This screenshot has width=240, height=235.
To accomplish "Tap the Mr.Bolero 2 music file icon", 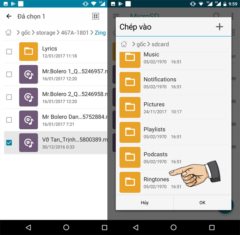I will pos(28,97).
